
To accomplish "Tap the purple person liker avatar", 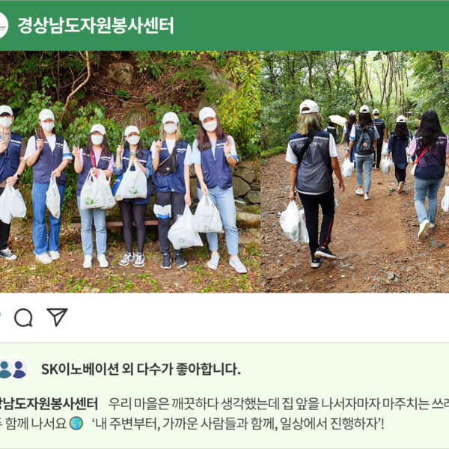I will click(x=19, y=370).
